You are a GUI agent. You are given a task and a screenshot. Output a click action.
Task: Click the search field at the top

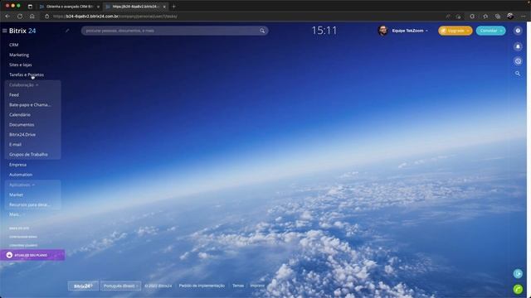click(175, 31)
